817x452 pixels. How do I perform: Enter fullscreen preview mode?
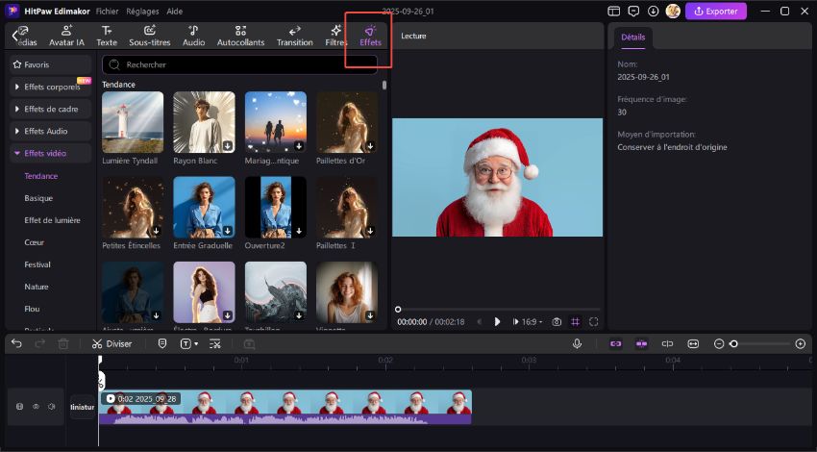[x=593, y=322]
